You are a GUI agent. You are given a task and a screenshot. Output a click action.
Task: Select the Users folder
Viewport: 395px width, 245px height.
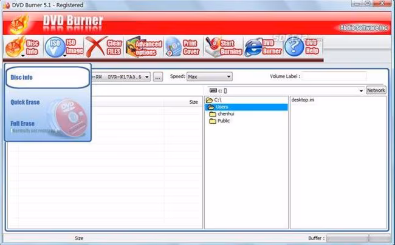coord(246,107)
